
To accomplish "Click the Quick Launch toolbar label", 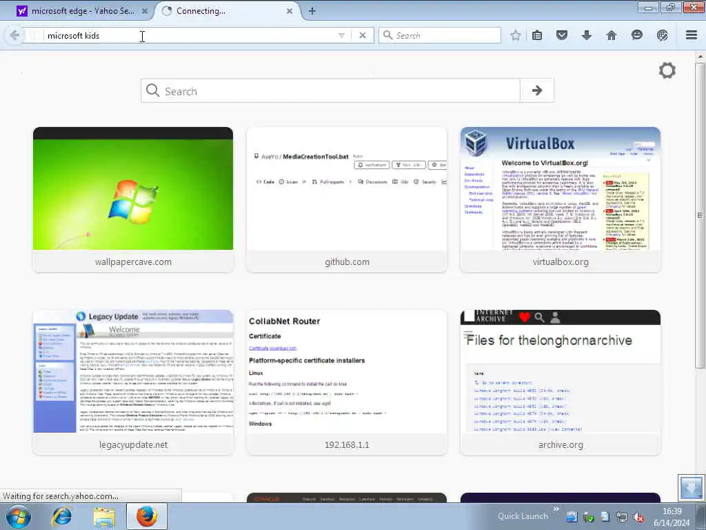I will click(x=523, y=516).
